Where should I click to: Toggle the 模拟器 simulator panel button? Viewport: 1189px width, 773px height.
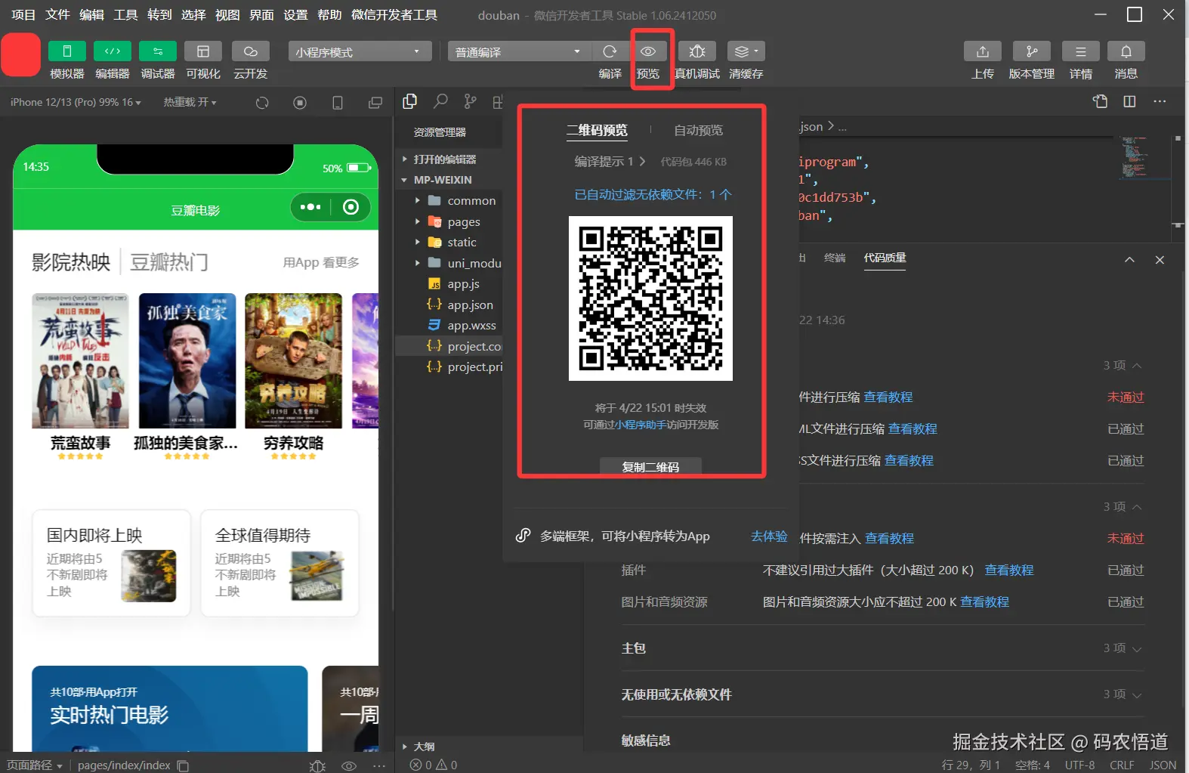67,51
